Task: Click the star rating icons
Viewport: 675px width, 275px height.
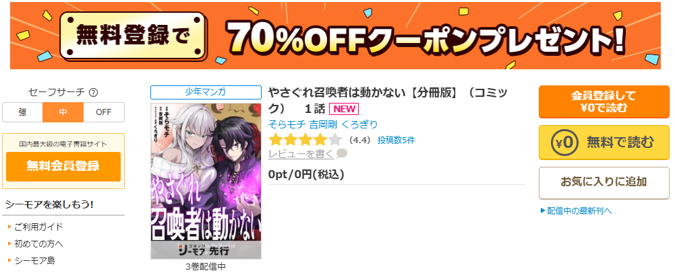Action: pyautogui.click(x=305, y=140)
